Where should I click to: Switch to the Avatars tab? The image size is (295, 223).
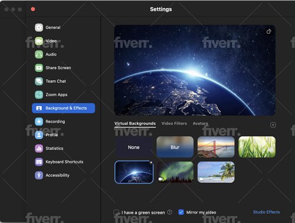point(200,123)
